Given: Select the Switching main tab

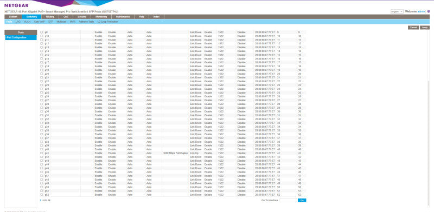Looking at the screenshot, I should [x=31, y=17].
